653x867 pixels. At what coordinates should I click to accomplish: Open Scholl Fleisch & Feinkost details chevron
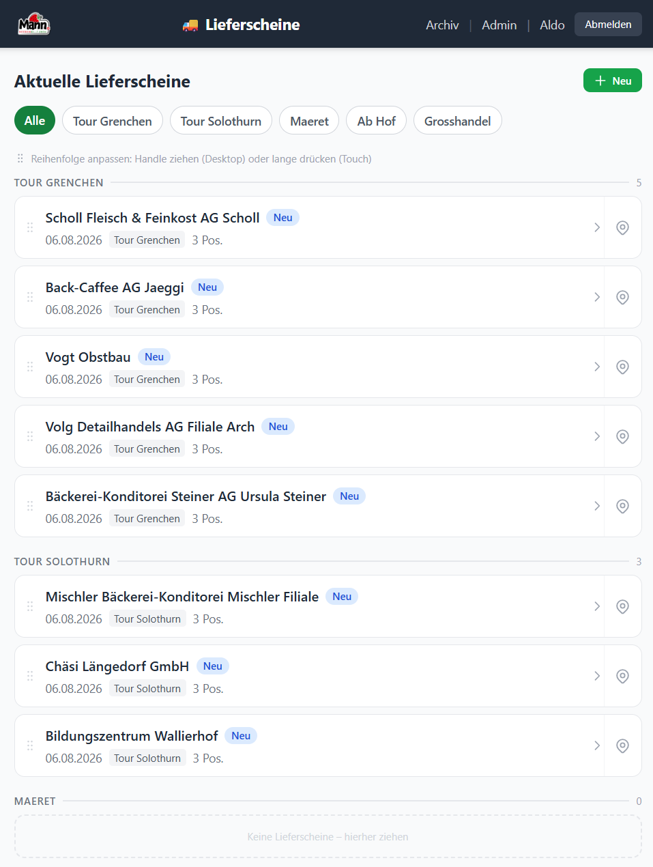[597, 227]
